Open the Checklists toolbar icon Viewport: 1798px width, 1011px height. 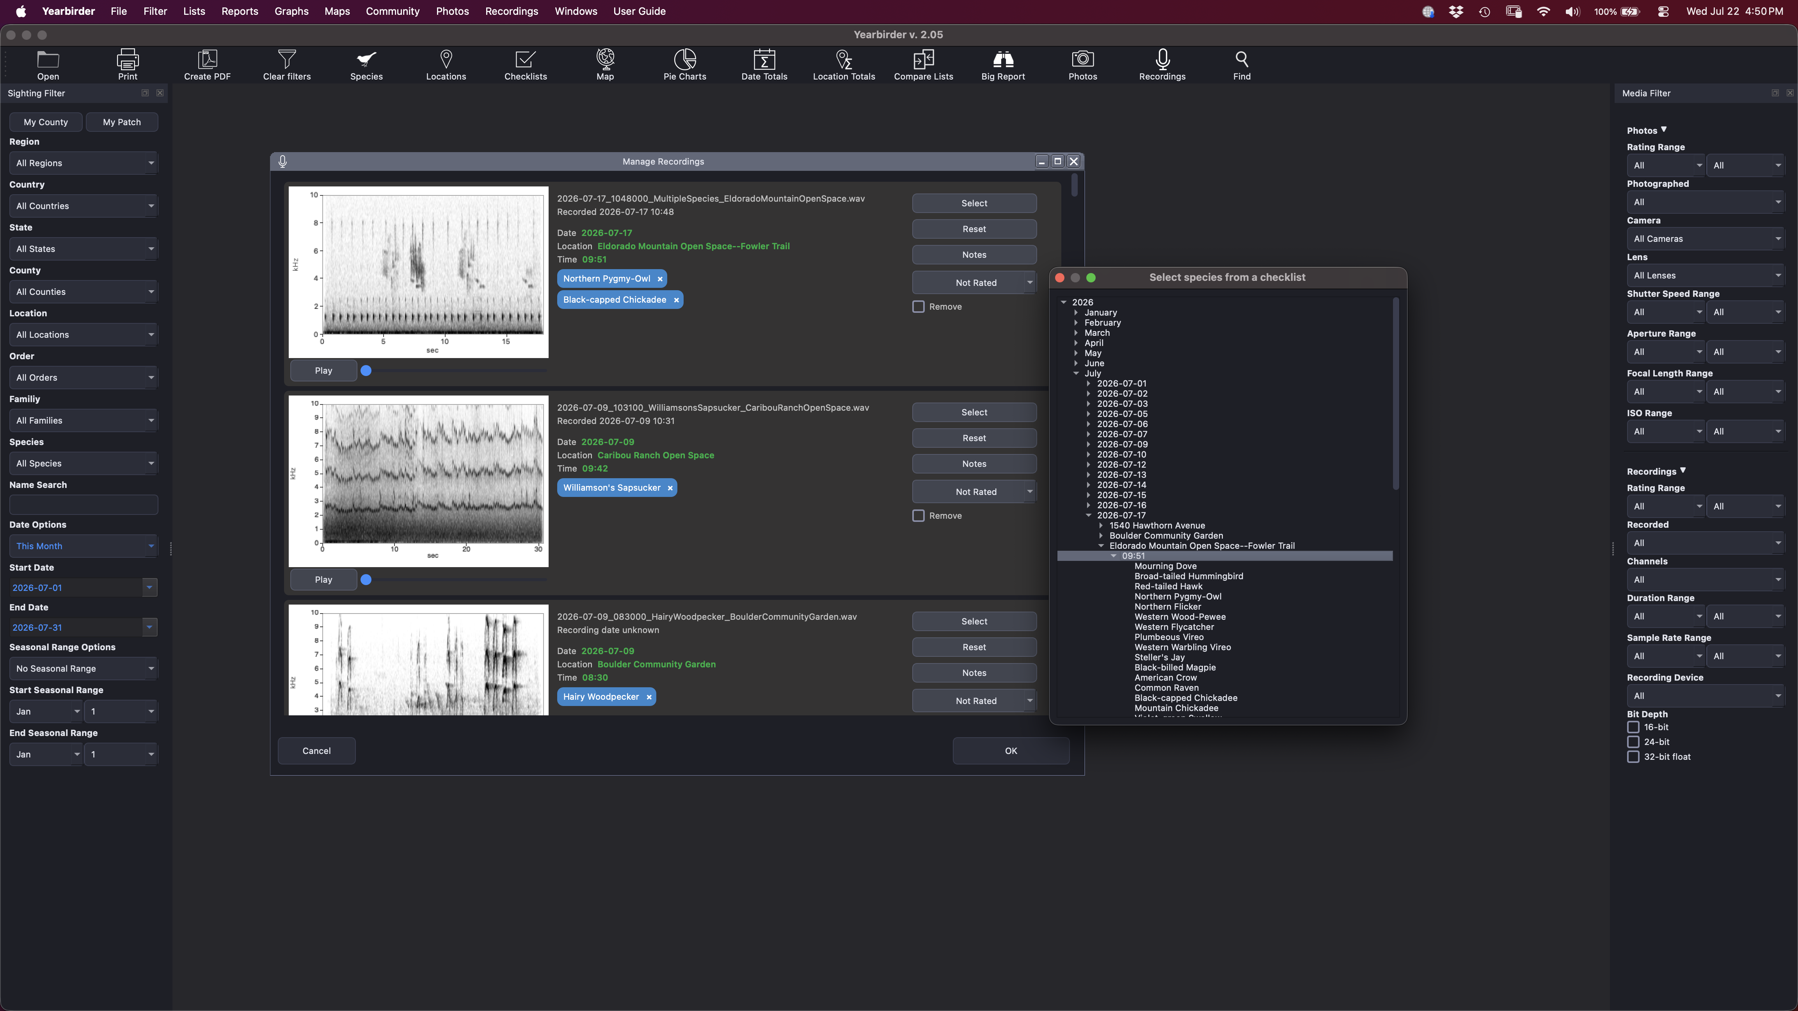click(526, 59)
